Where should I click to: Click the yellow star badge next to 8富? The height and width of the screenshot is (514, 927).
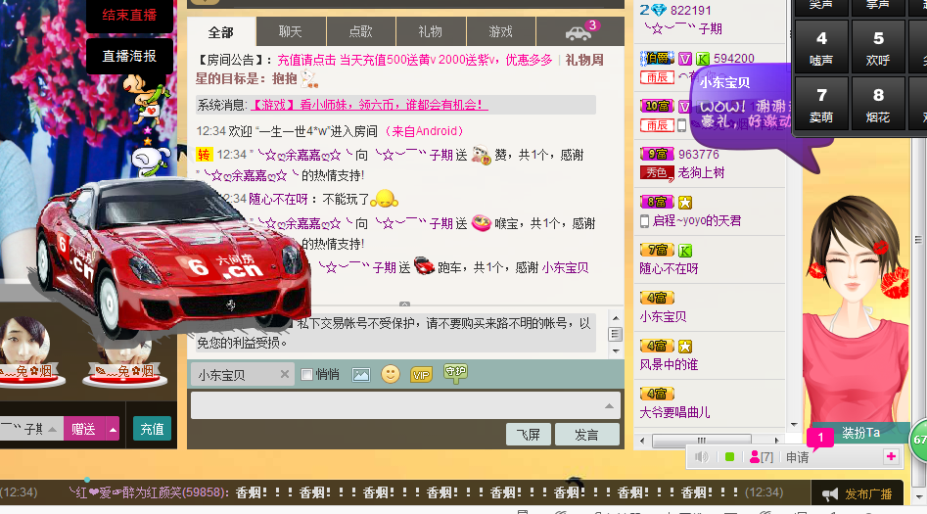684,203
